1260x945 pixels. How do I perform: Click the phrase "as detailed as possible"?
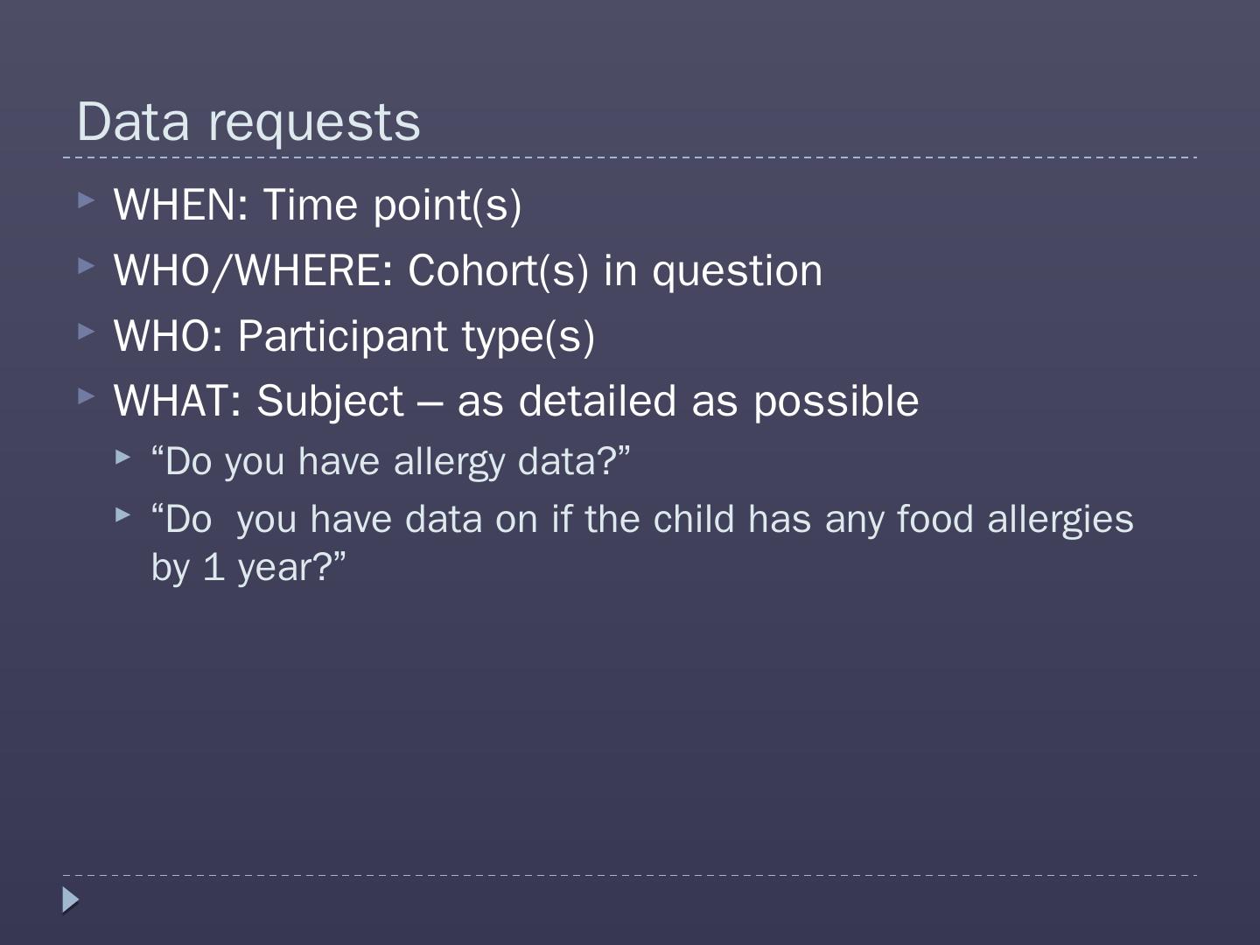(688, 401)
